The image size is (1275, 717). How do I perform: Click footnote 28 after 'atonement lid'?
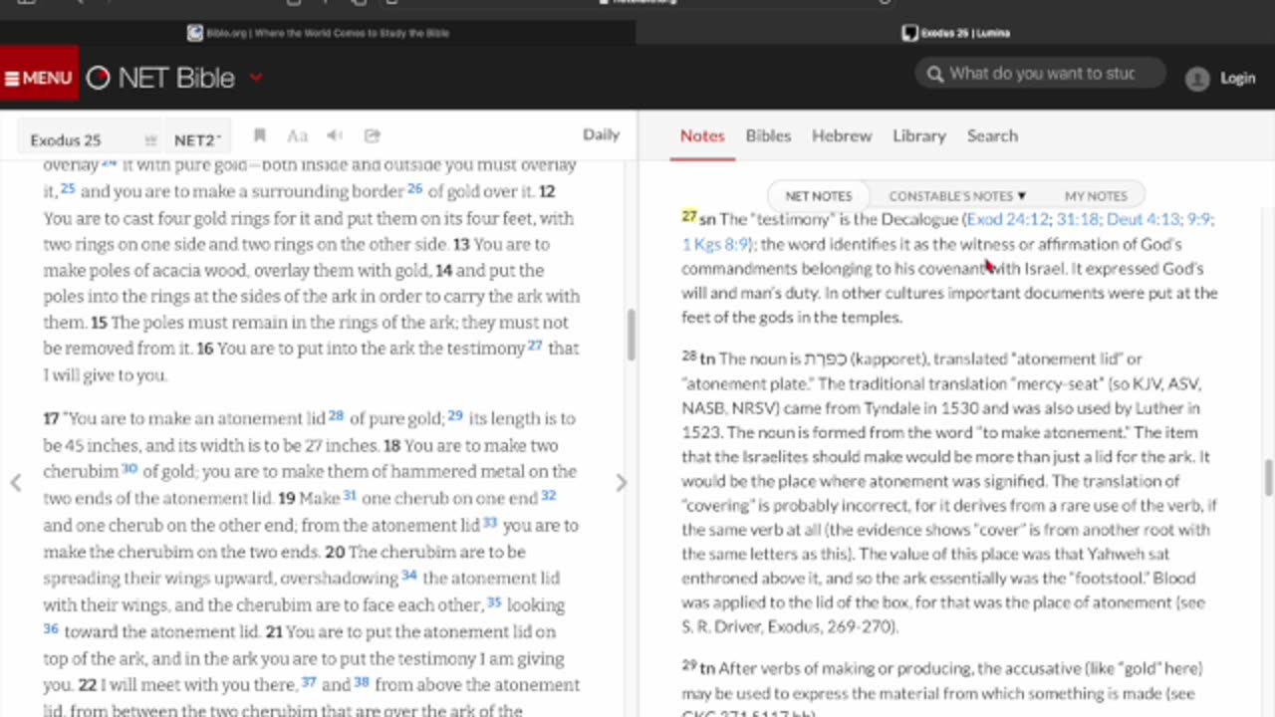click(x=336, y=415)
